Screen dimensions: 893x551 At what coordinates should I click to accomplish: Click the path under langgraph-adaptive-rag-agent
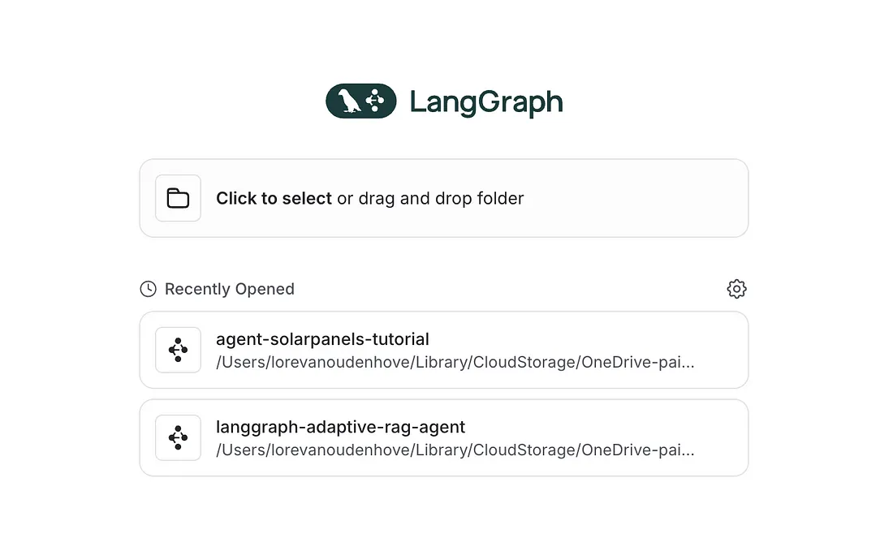coord(455,450)
